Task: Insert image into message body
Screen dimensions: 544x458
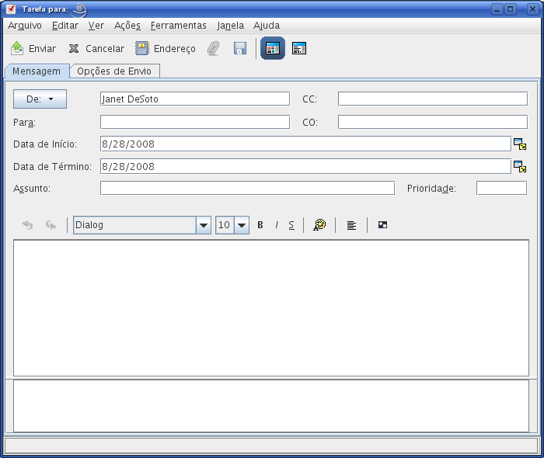Action: click(x=382, y=225)
